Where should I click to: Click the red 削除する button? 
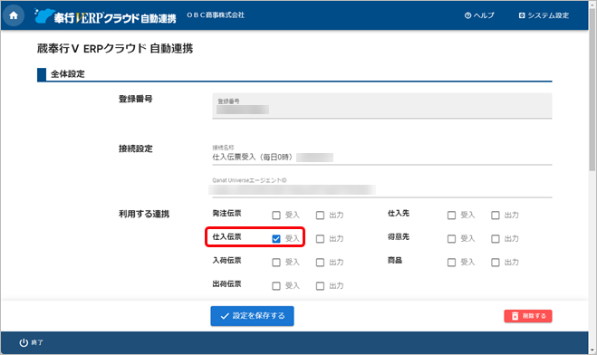click(528, 316)
